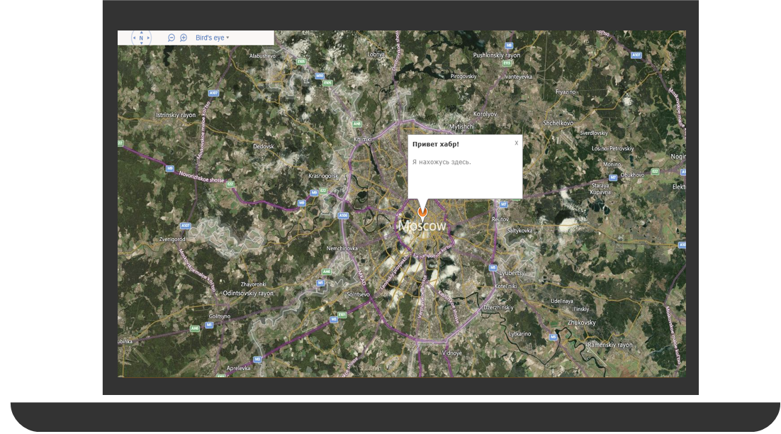781x434 pixels.
Task: Click the Ramenskiy rayon label
Action: 609,345
